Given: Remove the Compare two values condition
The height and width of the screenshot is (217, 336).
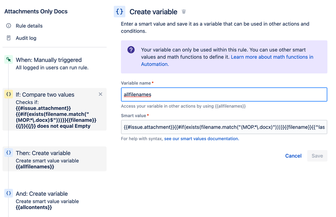Looking at the screenshot, I should click(x=100, y=94).
